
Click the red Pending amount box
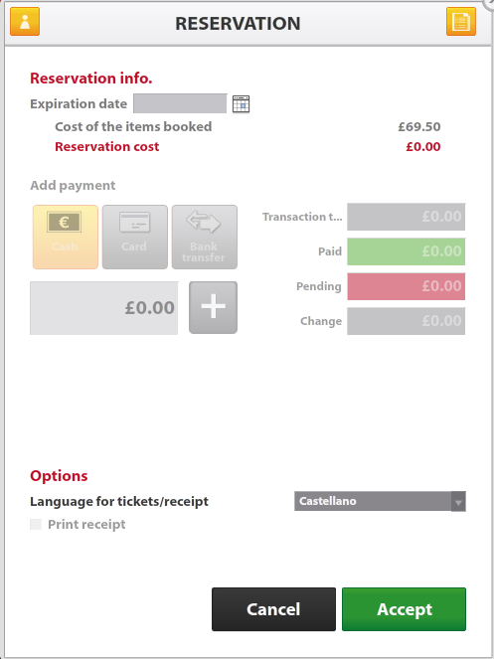[x=407, y=286]
